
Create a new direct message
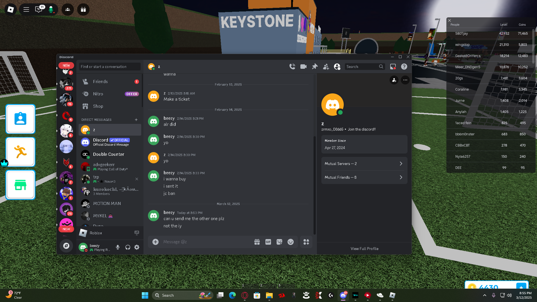pyautogui.click(x=136, y=120)
